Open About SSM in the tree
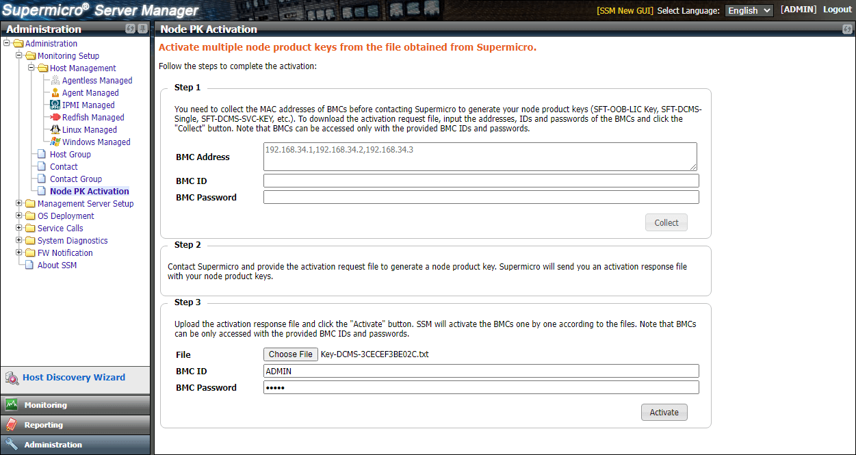Screen dimensions: 856x455 point(57,265)
